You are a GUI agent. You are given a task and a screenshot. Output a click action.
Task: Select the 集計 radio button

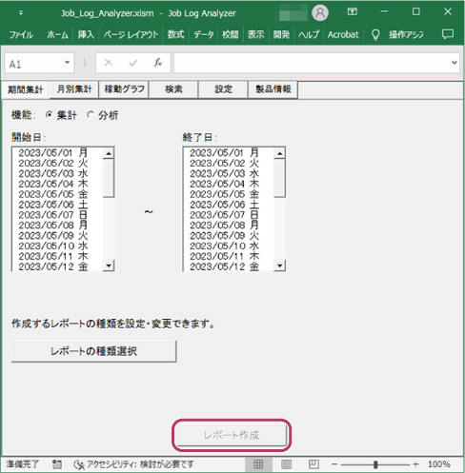click(49, 115)
